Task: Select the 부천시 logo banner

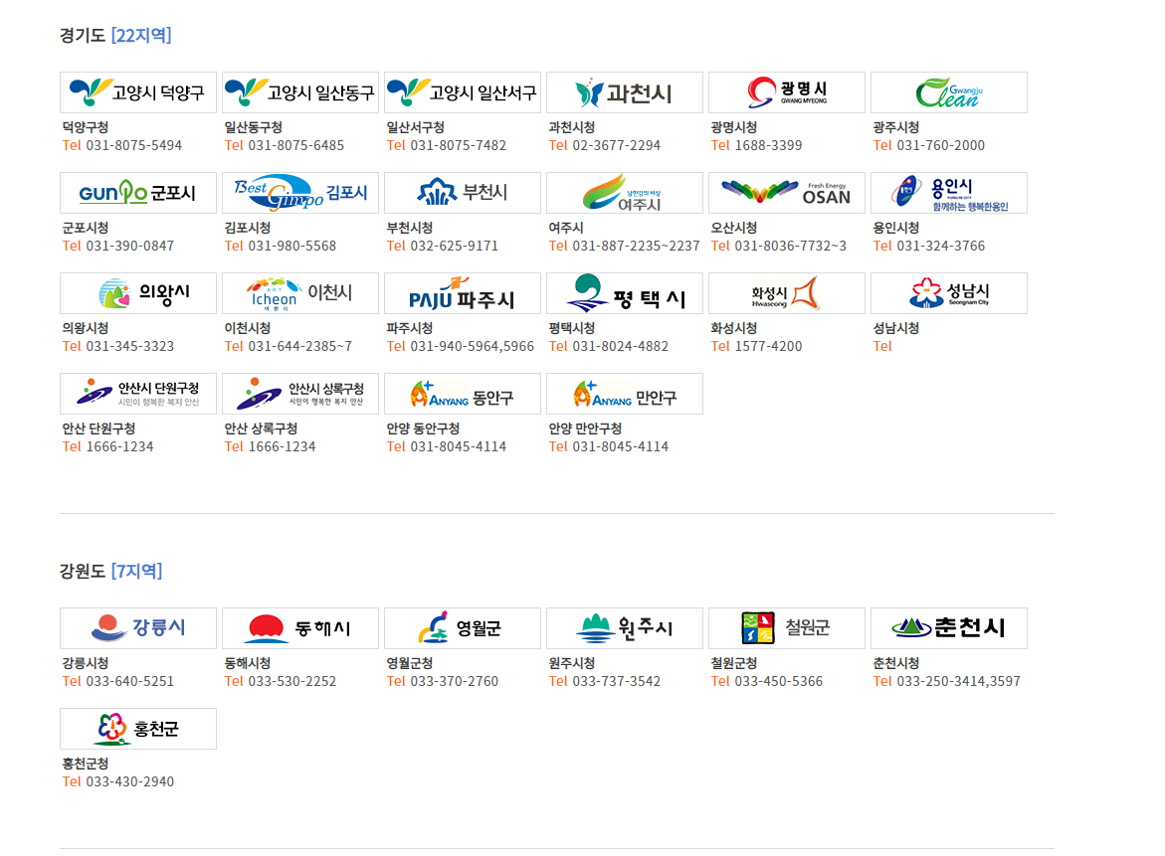Action: pyautogui.click(x=463, y=193)
